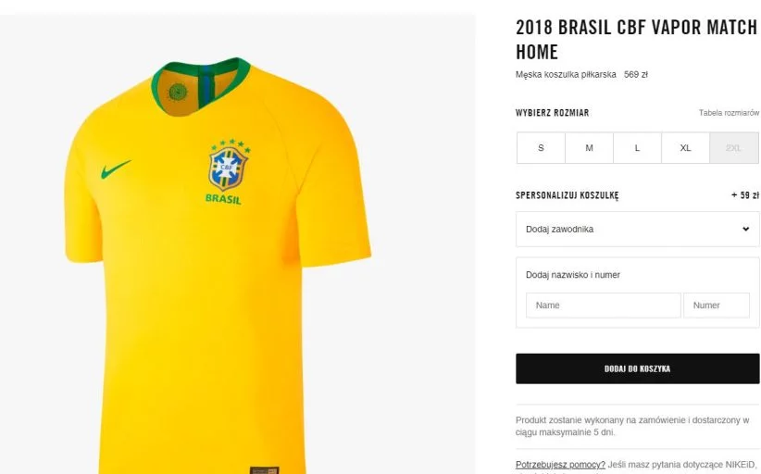761x474 pixels.
Task: Select size M
Action: (589, 148)
